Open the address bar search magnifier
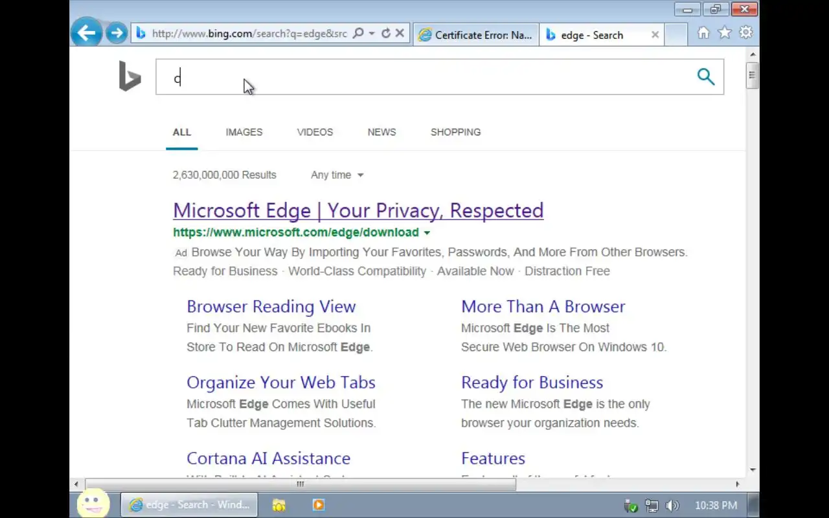The width and height of the screenshot is (829, 518). click(x=358, y=33)
